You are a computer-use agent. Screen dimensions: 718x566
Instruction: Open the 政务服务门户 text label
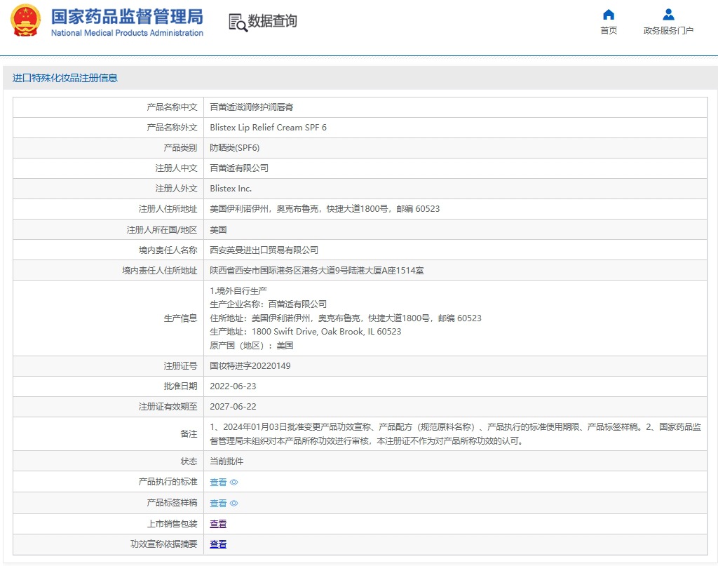click(x=668, y=31)
